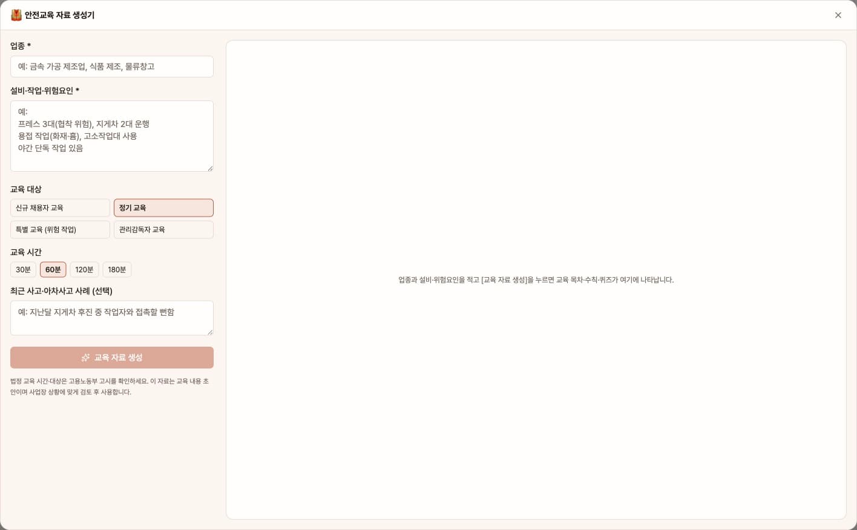Screen dimensions: 857x530
Task: Click the safety vest app icon
Action: [x=16, y=15]
